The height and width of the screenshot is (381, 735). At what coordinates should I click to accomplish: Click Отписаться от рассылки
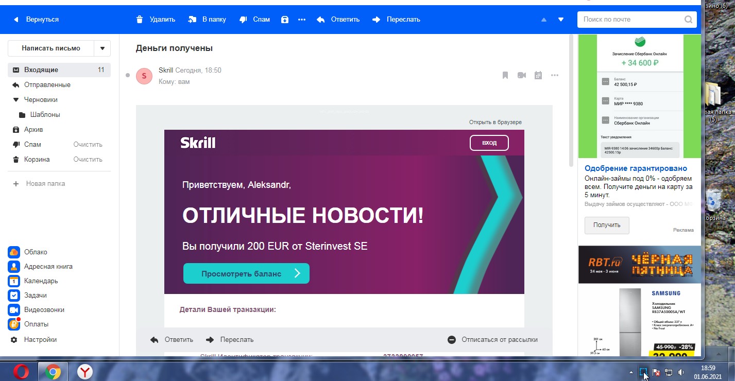492,340
